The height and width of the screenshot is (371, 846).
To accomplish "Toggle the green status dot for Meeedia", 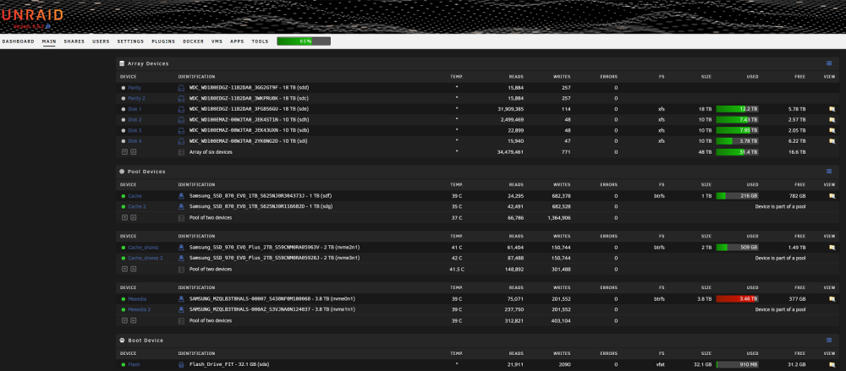I will pos(123,298).
